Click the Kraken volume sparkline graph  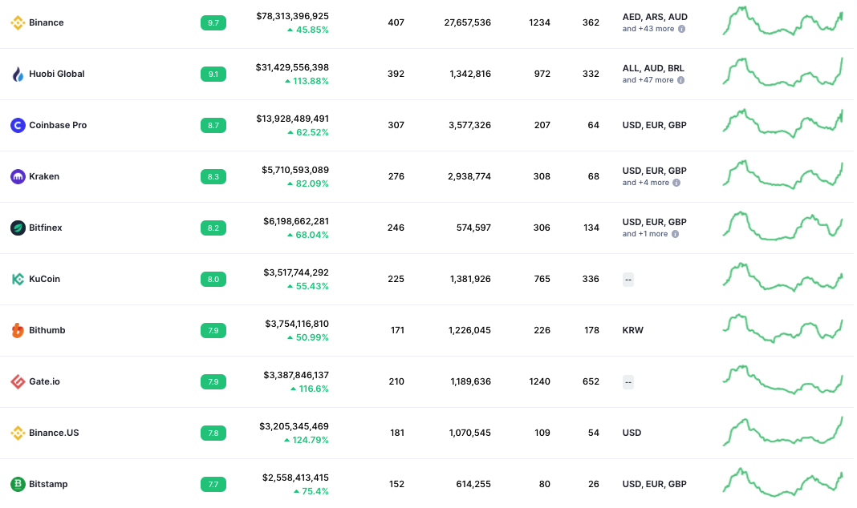click(x=782, y=175)
